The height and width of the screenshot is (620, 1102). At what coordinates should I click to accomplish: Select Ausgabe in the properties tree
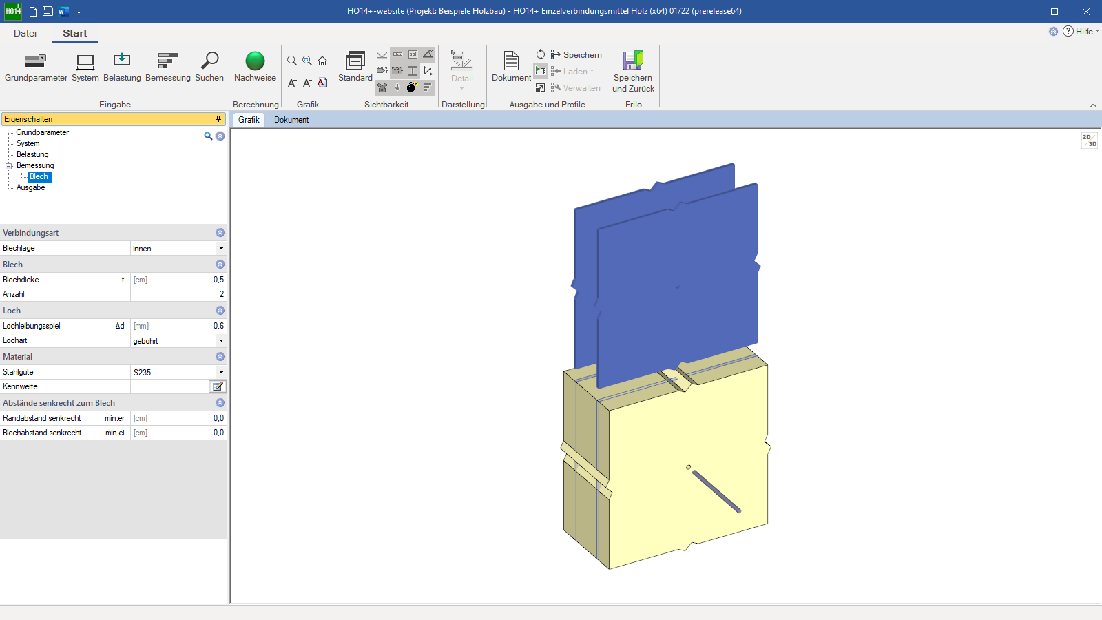pos(31,187)
